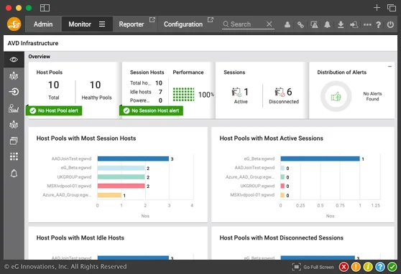Toggle the macOS sidebar layout icon

click(45, 8)
